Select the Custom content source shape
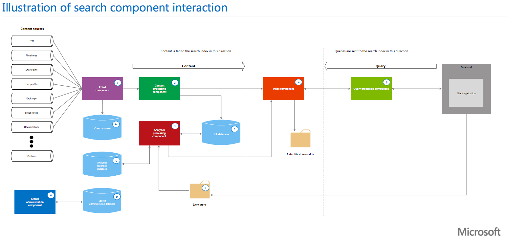 click(32, 156)
